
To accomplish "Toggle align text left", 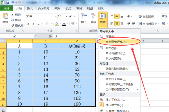I will point(112,23).
